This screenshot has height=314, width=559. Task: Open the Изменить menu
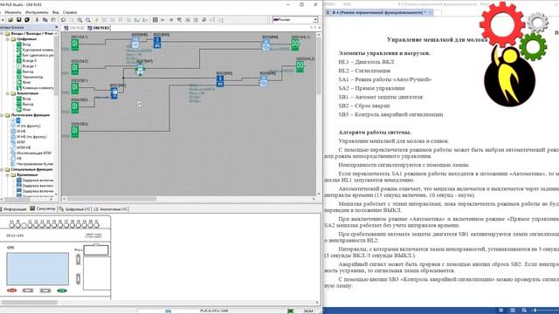13,12
